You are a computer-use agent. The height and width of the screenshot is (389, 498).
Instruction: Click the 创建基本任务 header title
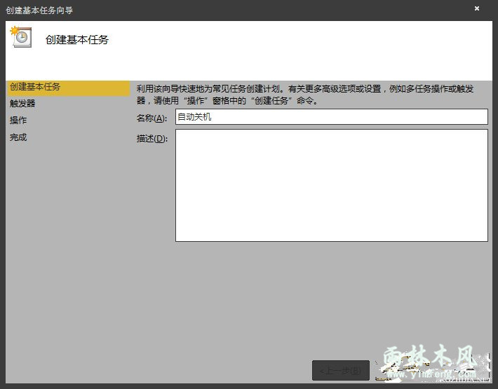[x=77, y=40]
